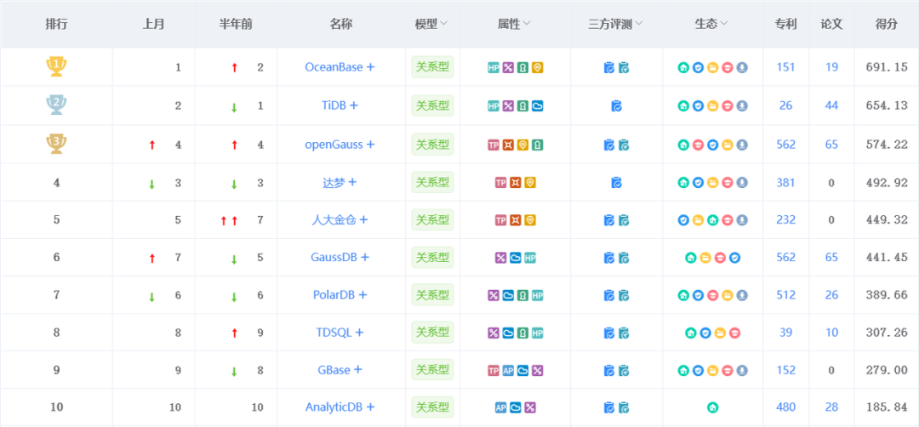The image size is (919, 427).
Task: Click patent count 381 for 达梦
Action: tap(786, 183)
